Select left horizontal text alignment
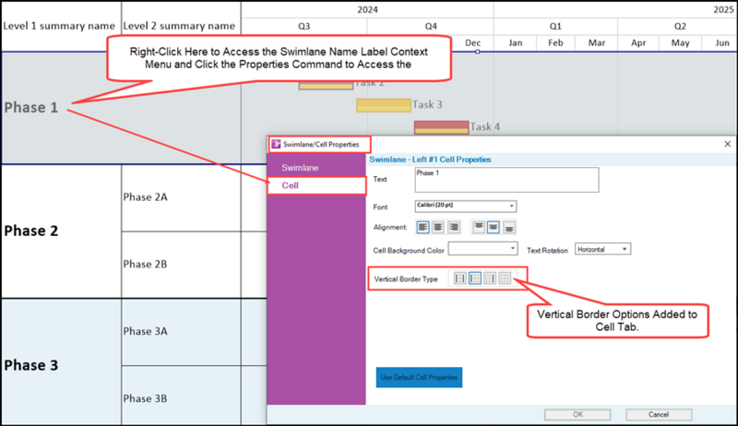This screenshot has width=738, height=426. (423, 228)
